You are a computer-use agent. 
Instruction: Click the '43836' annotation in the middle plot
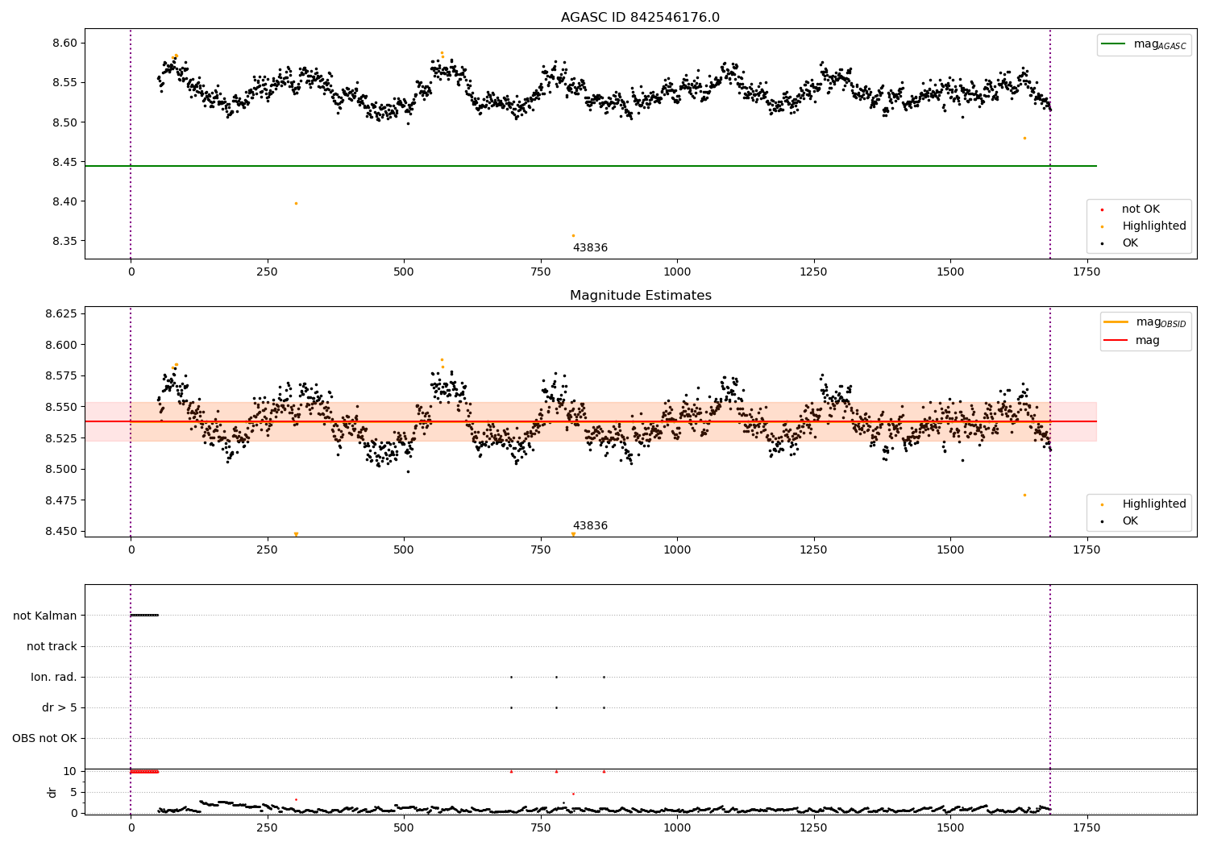point(590,525)
